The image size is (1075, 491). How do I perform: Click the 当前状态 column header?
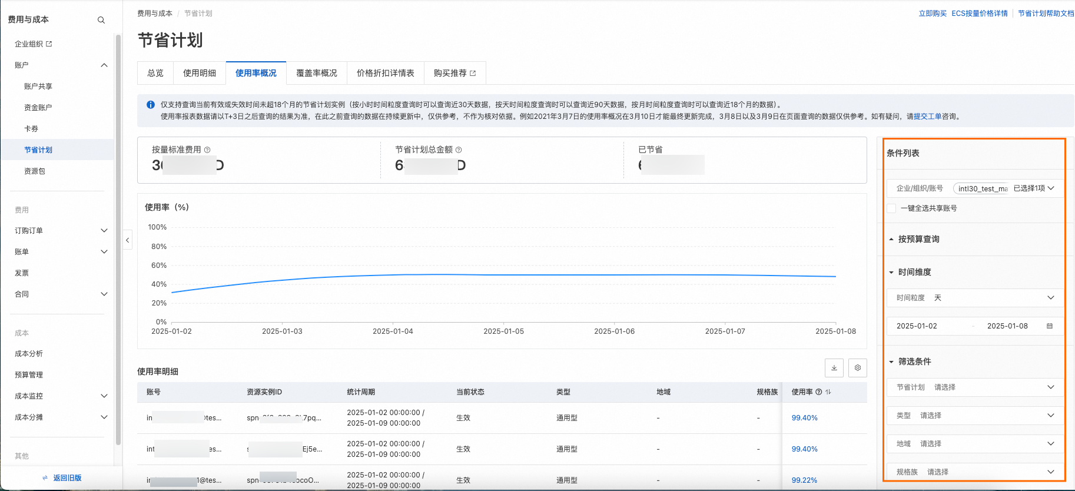coord(470,392)
